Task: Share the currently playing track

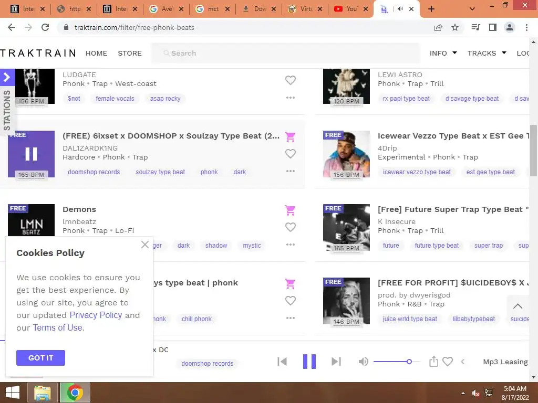Action: 433,361
